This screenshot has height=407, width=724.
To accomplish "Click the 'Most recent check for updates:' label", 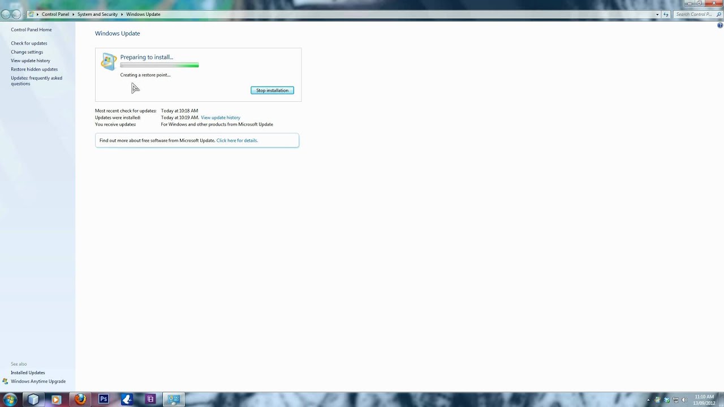I will pos(126,111).
